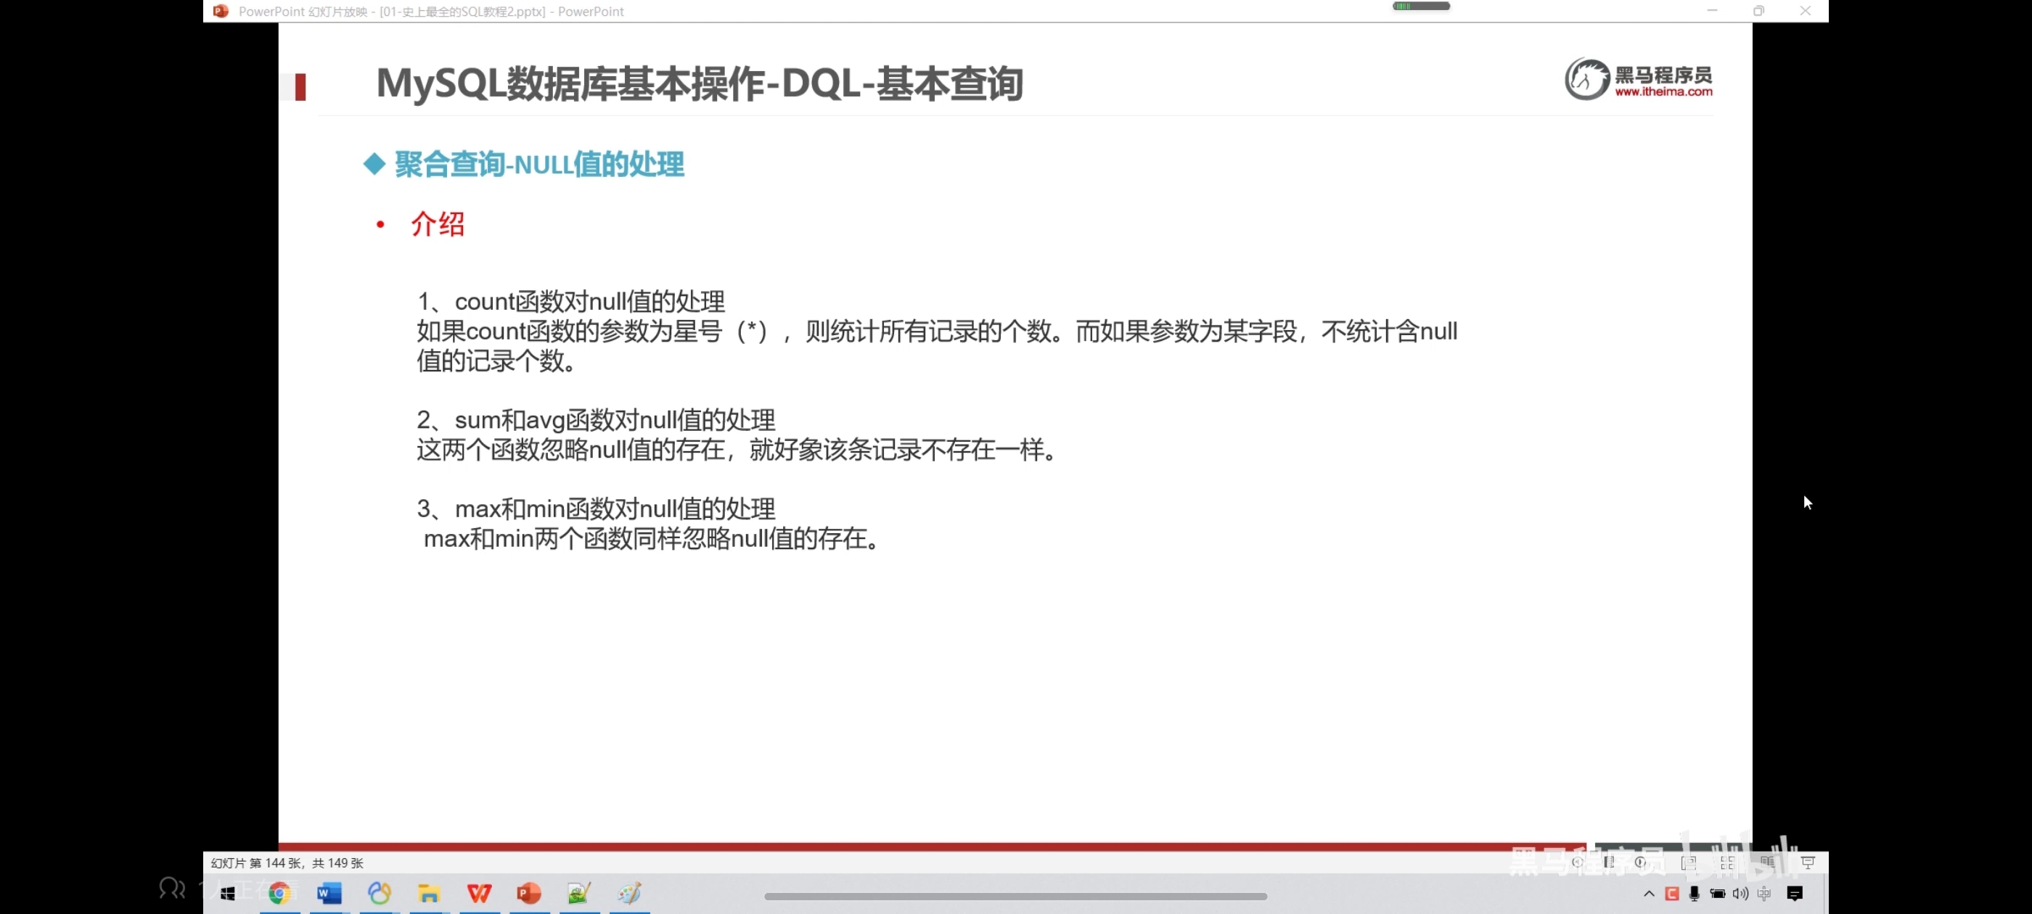Screen dimensions: 2032x914
Task: Open WPS Office from the taskbar
Action: [x=480, y=893]
